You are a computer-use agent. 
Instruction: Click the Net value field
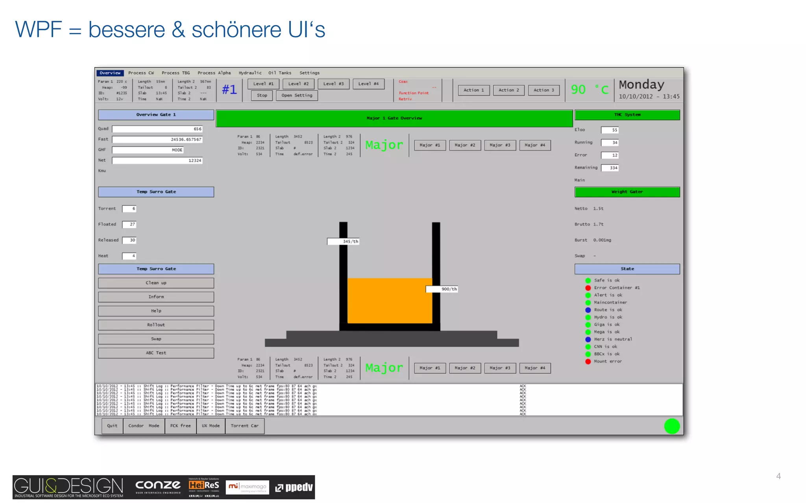pos(157,161)
